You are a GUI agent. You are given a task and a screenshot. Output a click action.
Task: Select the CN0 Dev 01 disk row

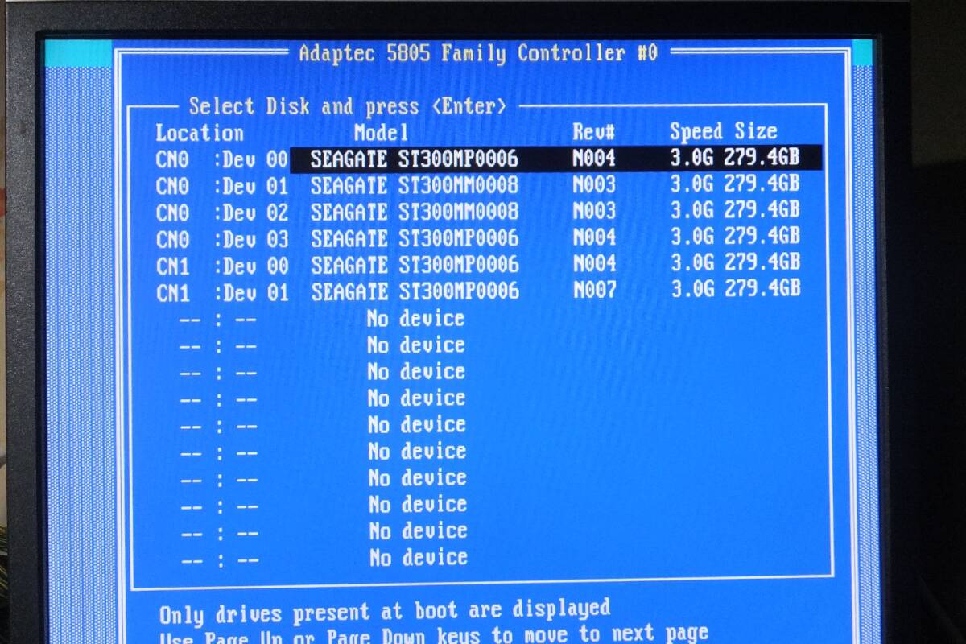point(478,185)
